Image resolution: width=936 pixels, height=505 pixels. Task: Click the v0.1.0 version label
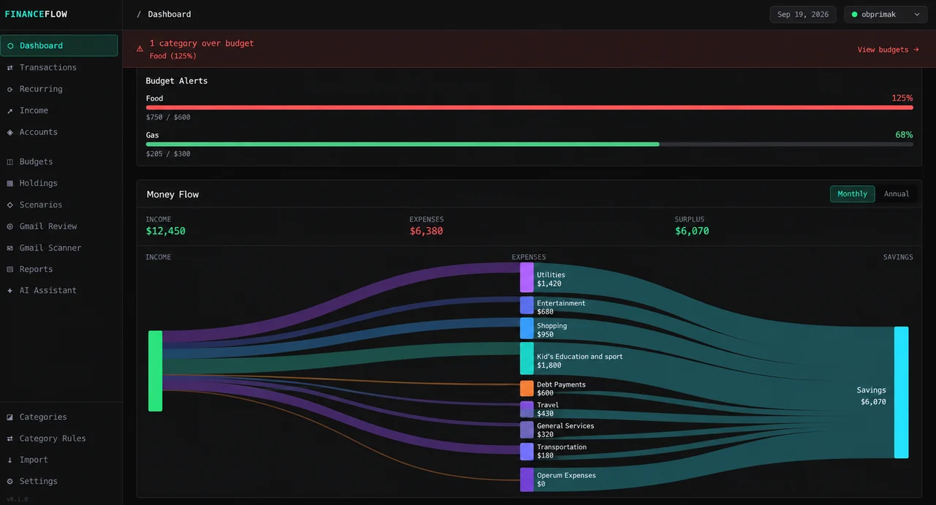coord(17,499)
